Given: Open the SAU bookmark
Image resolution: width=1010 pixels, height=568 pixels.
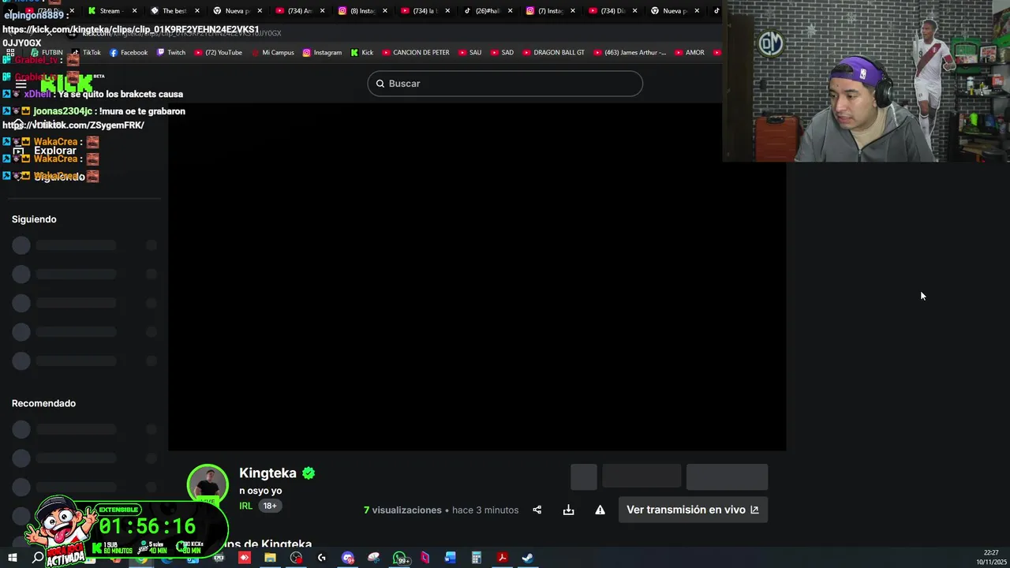Looking at the screenshot, I should click(x=469, y=53).
